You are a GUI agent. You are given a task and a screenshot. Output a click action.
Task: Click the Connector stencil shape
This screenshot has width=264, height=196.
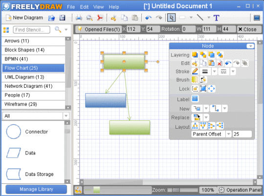click(x=14, y=132)
